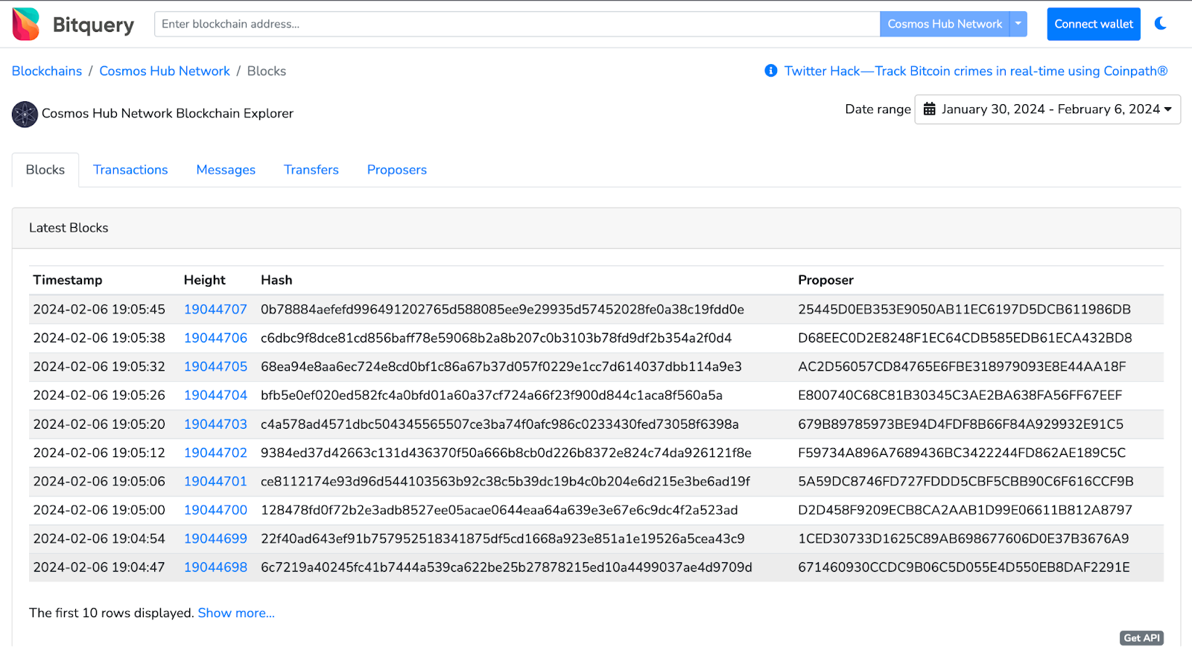The image size is (1192, 647).
Task: Focus the blockchain address search field
Action: pos(517,24)
